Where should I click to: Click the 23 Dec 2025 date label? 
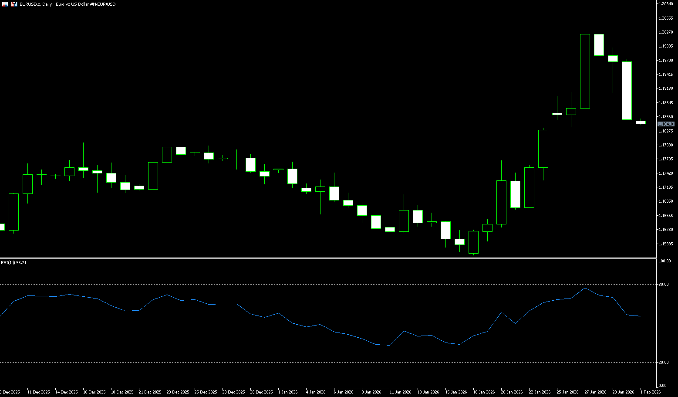178,392
